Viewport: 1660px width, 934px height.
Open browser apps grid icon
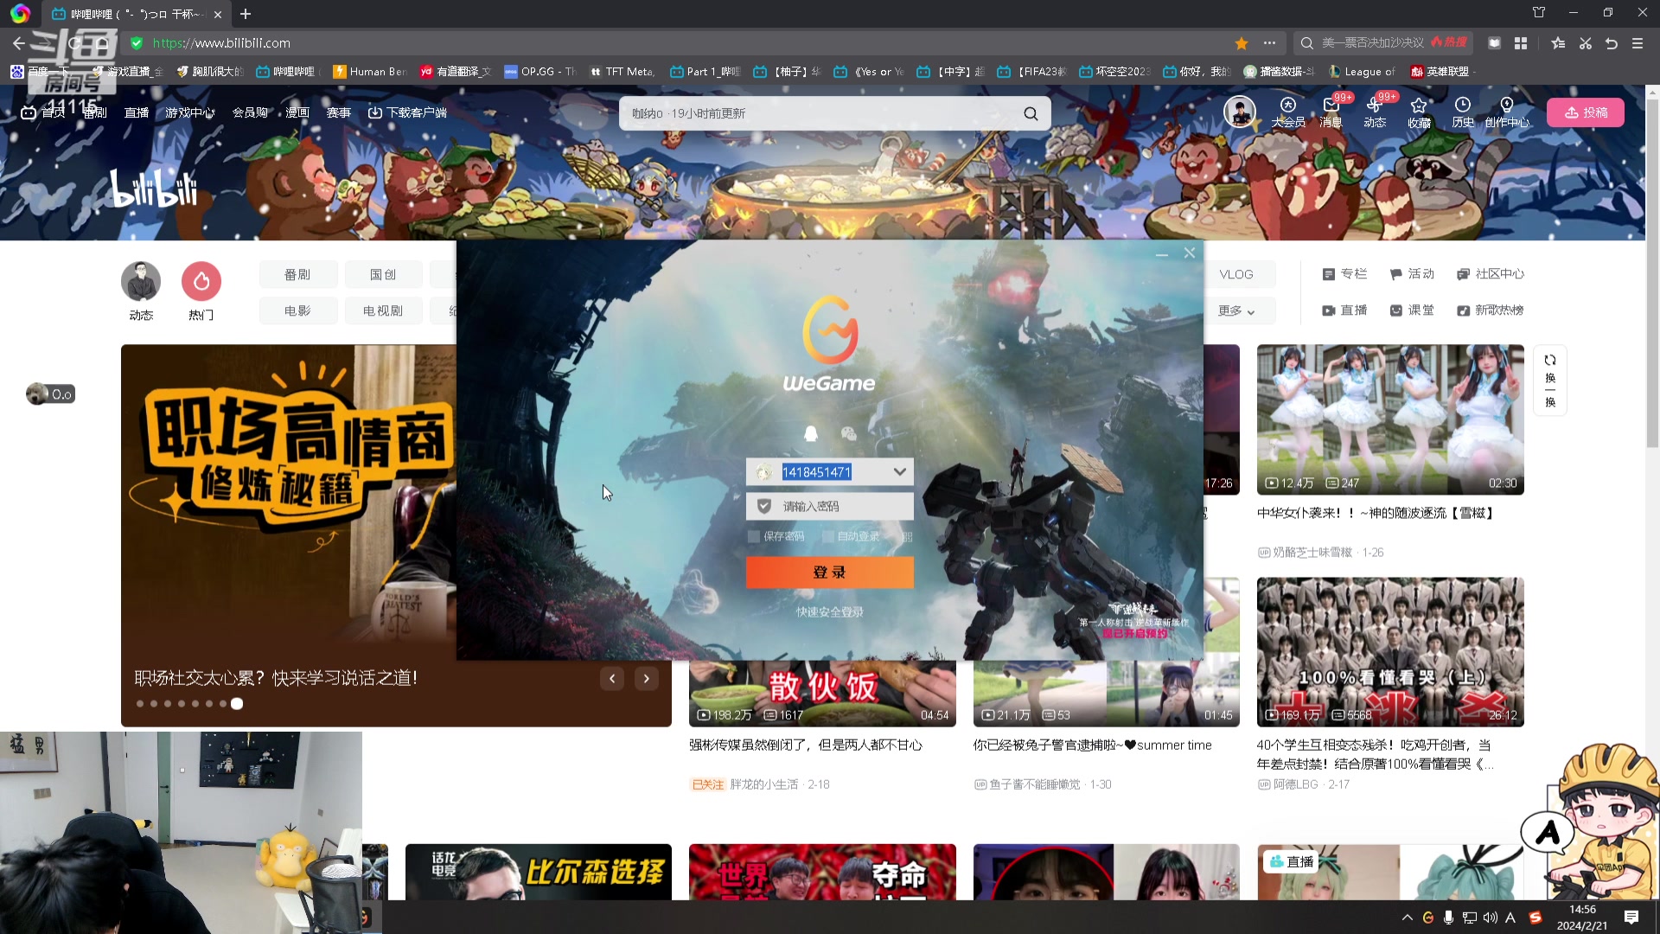coord(1521,43)
